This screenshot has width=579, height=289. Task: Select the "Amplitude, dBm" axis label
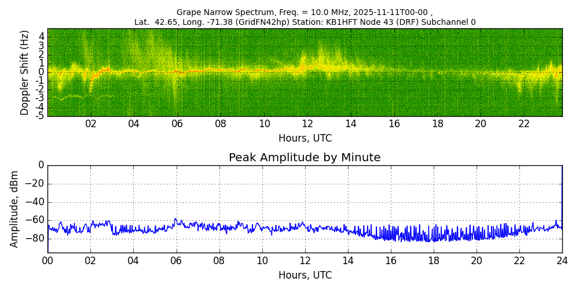[15, 209]
